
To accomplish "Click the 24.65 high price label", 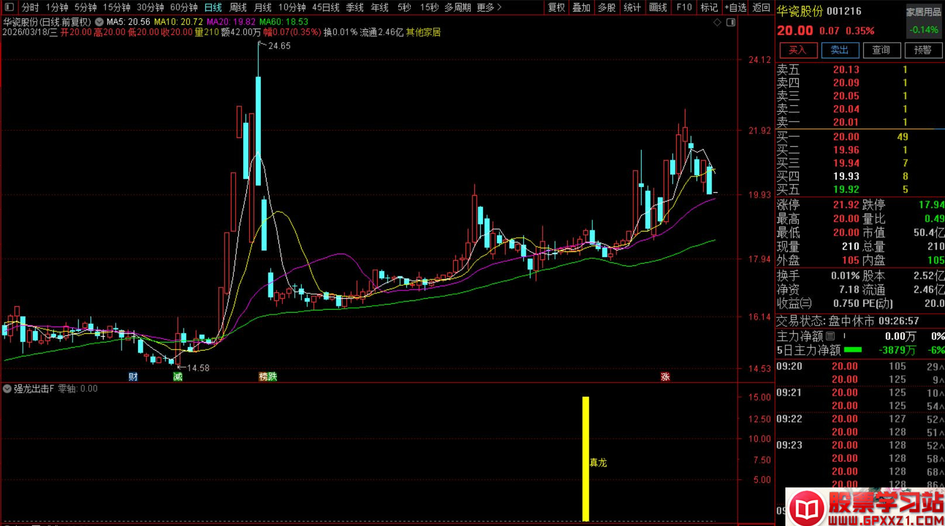I will coord(280,46).
